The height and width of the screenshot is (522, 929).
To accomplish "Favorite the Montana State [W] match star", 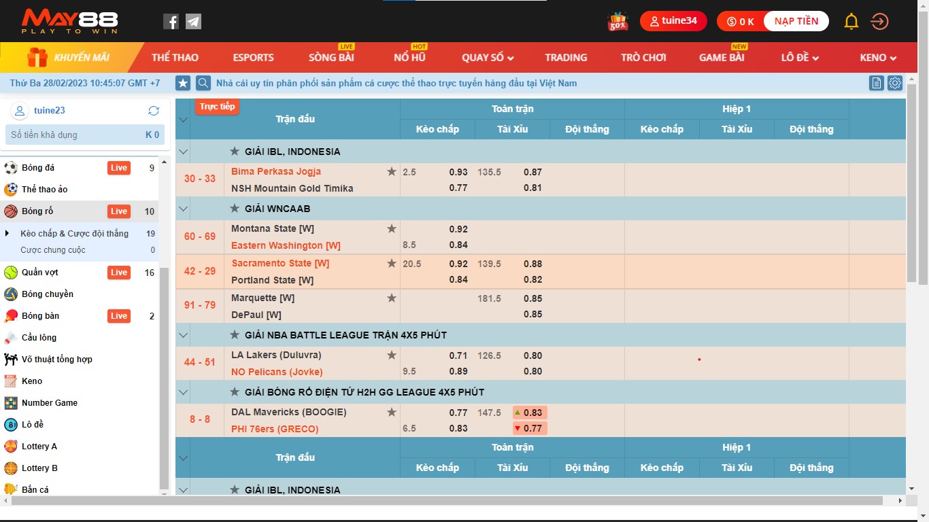I will [x=392, y=228].
